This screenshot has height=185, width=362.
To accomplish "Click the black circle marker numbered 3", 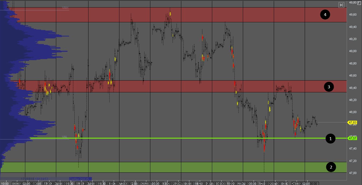I will (x=329, y=87).
